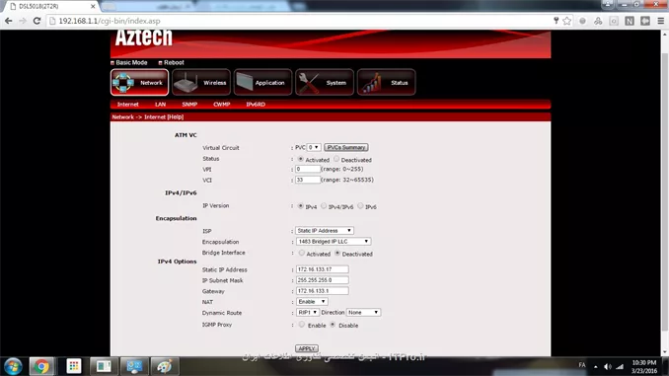Click the network signal tray icon
This screenshot has width=669, height=376.
[x=620, y=366]
